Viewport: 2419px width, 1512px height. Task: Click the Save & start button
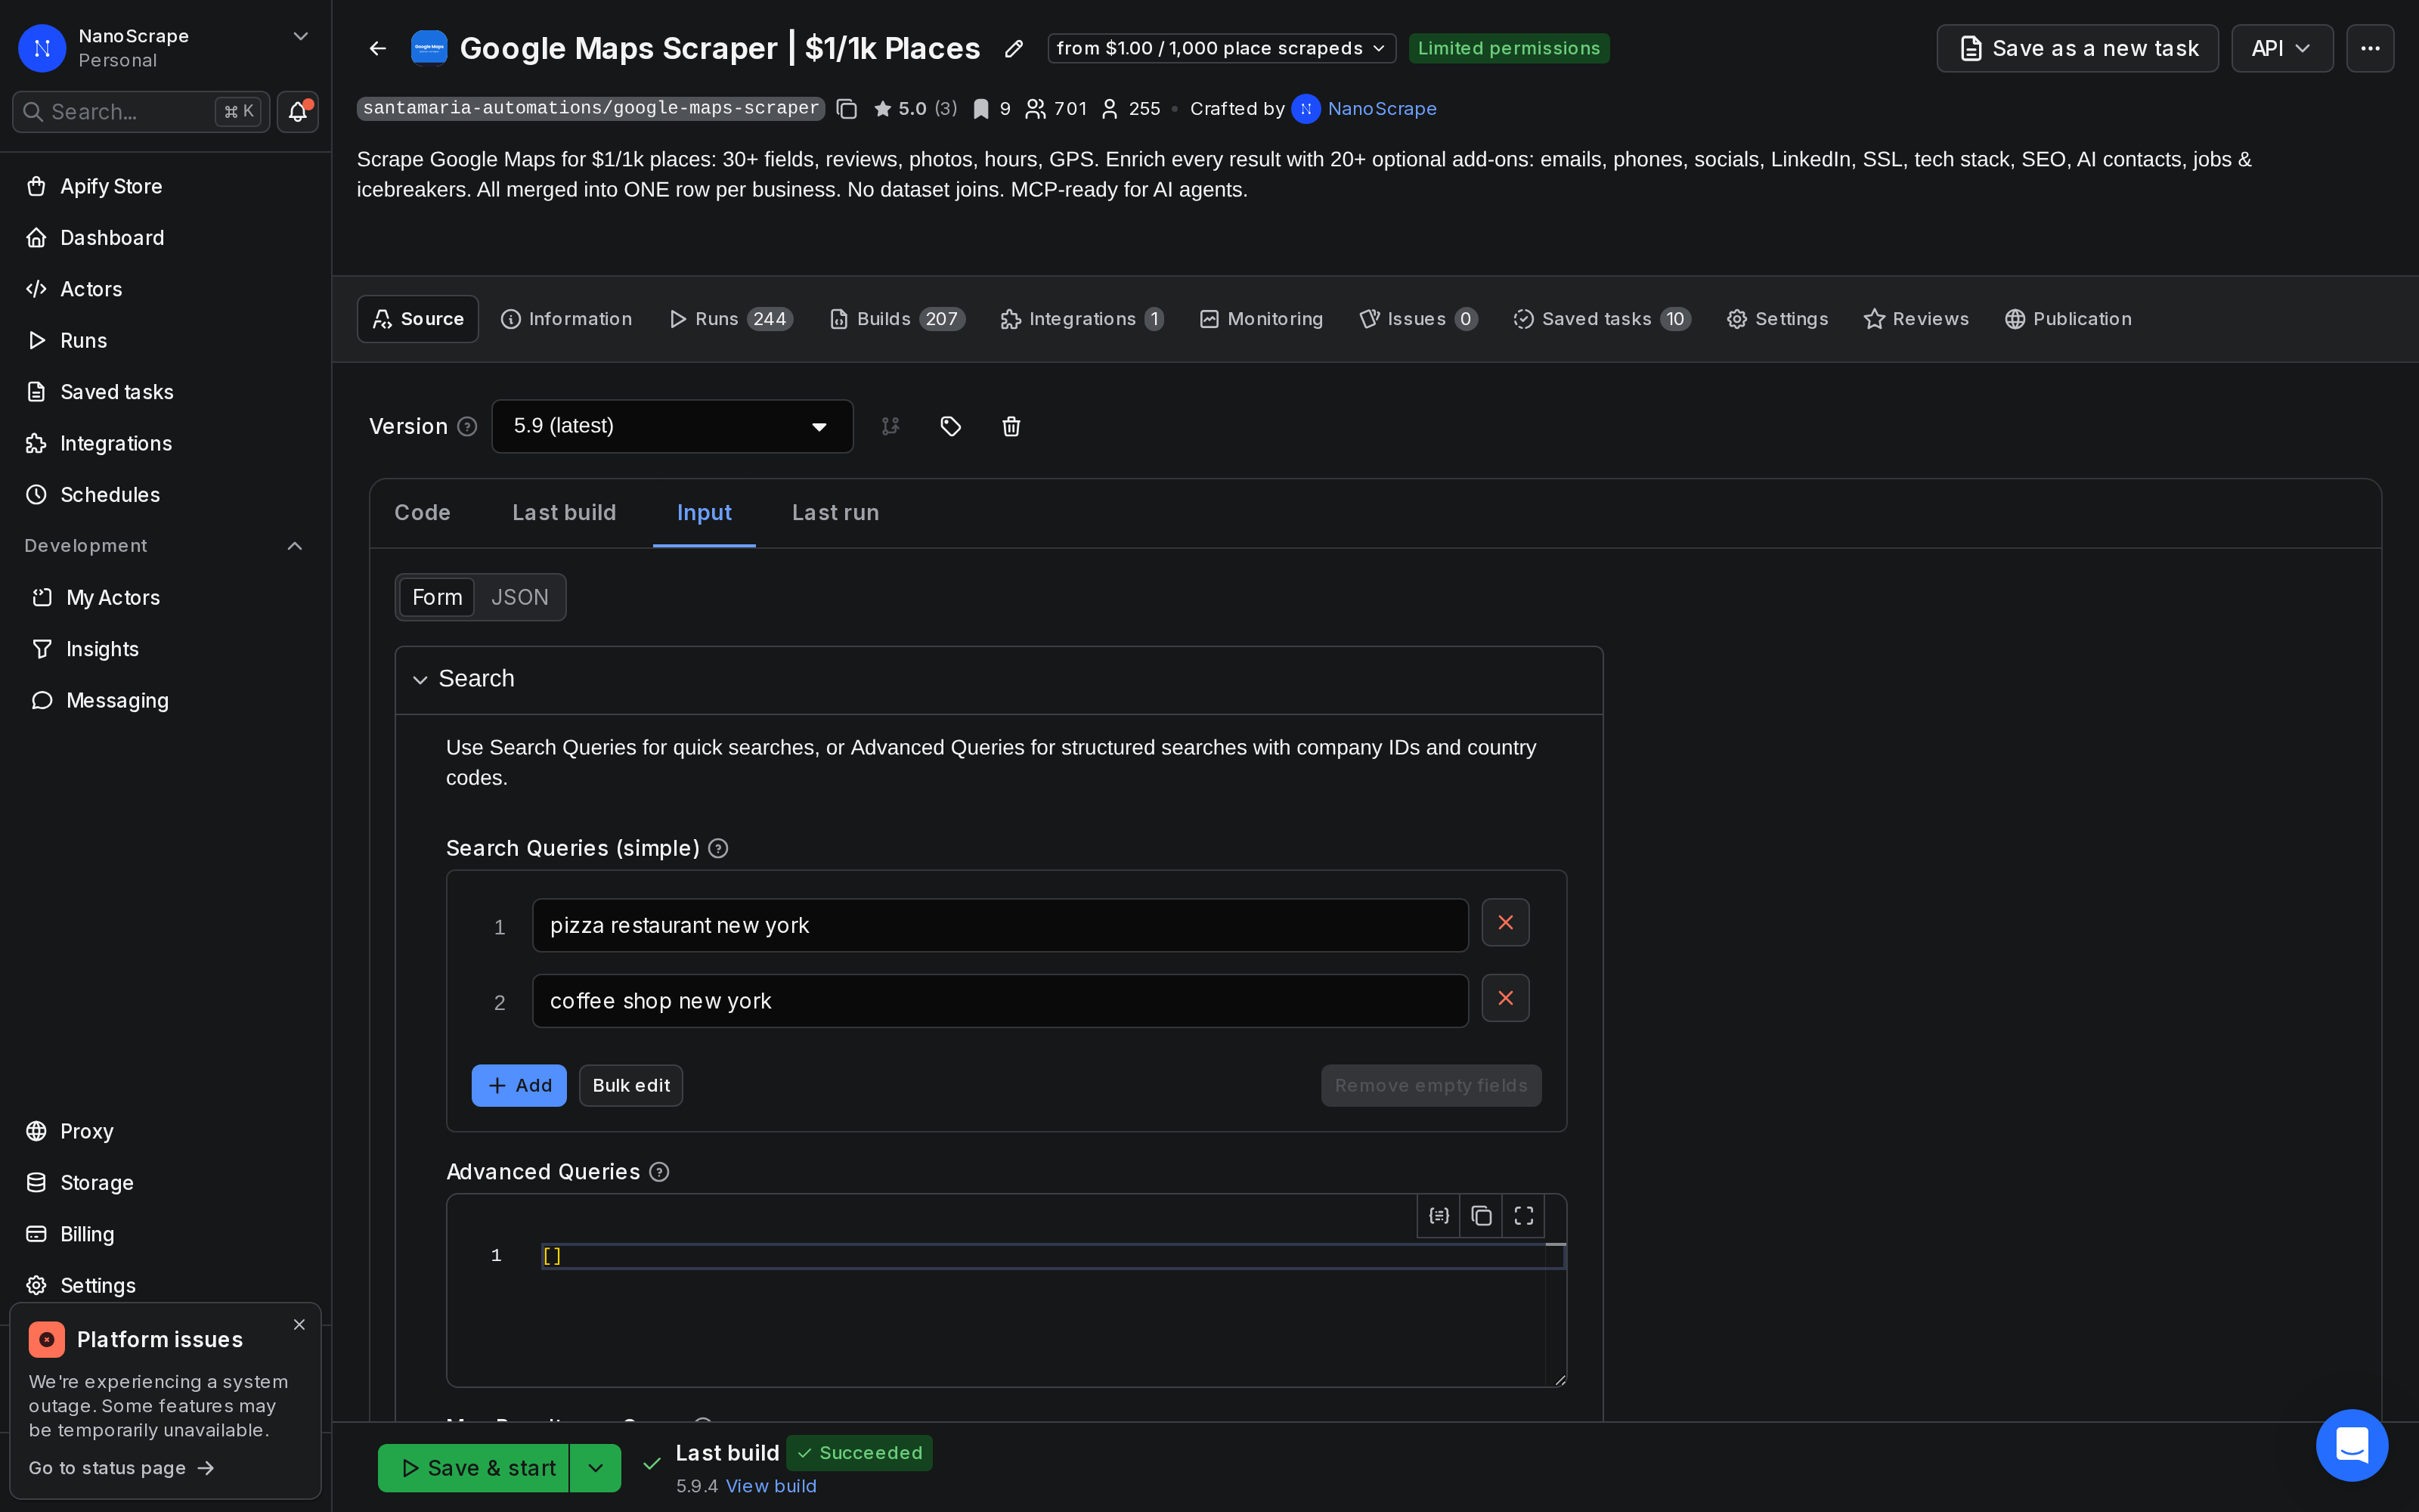(474, 1468)
